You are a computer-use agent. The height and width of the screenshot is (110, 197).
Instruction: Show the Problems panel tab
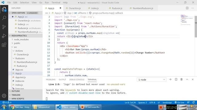point(50,79)
